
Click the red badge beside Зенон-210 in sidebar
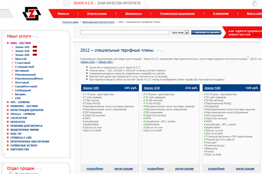pos(34,51)
